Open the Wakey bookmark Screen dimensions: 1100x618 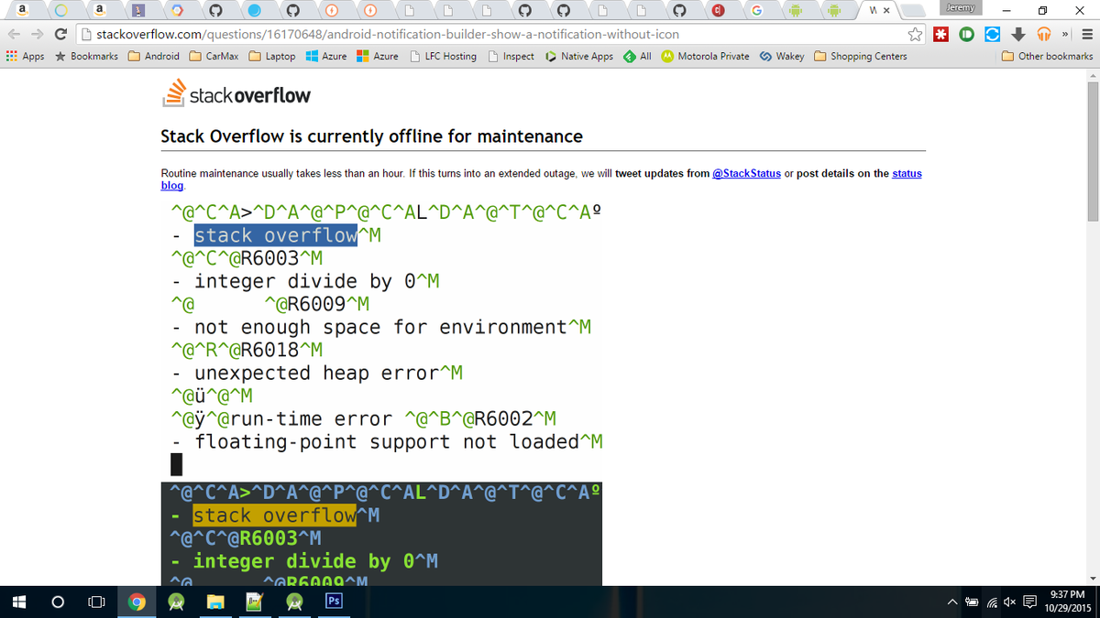tap(782, 56)
